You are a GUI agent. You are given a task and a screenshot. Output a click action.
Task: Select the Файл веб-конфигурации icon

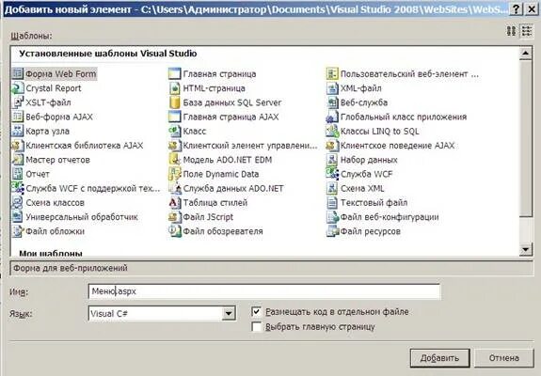click(332, 217)
